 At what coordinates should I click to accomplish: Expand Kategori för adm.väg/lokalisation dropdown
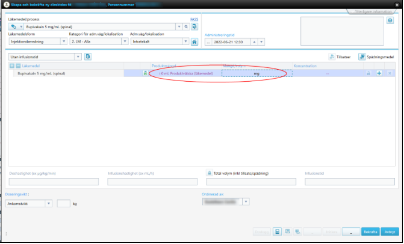[125, 42]
